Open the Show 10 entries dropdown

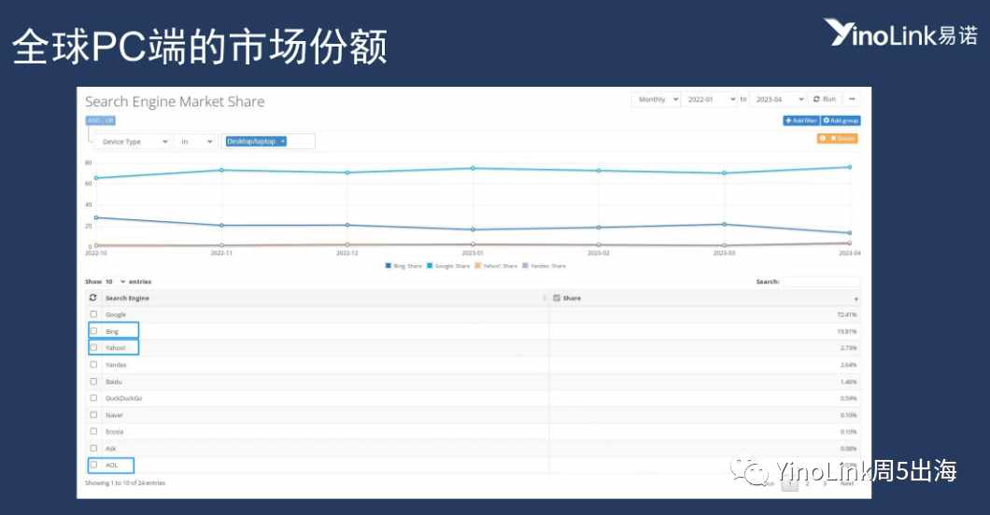tap(115, 282)
